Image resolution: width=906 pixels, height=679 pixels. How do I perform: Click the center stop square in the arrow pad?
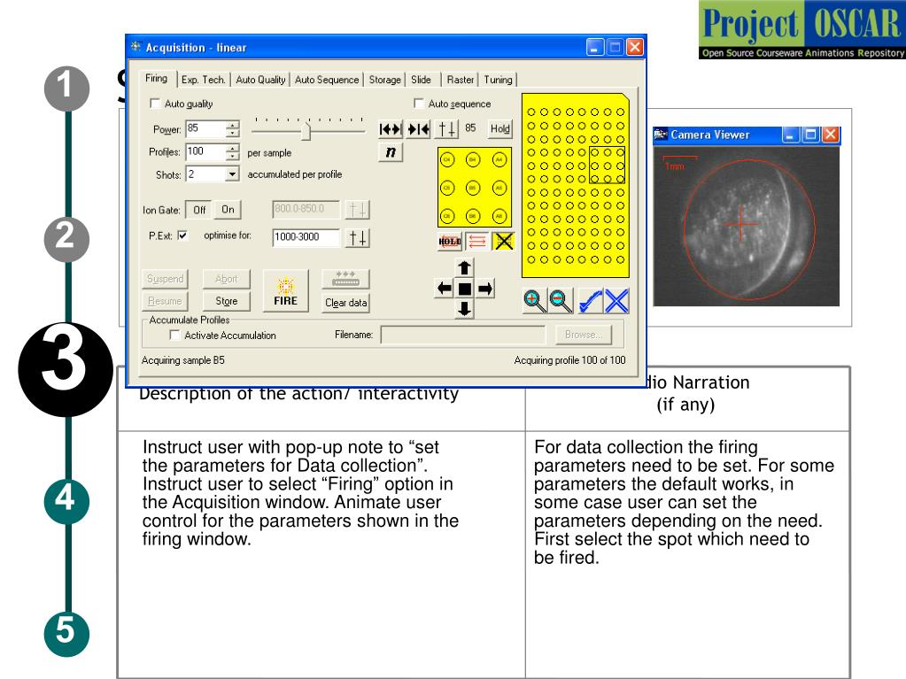[x=465, y=288]
